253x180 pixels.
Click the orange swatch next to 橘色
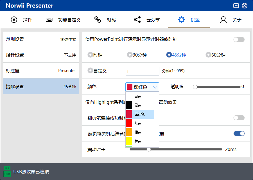129,132
